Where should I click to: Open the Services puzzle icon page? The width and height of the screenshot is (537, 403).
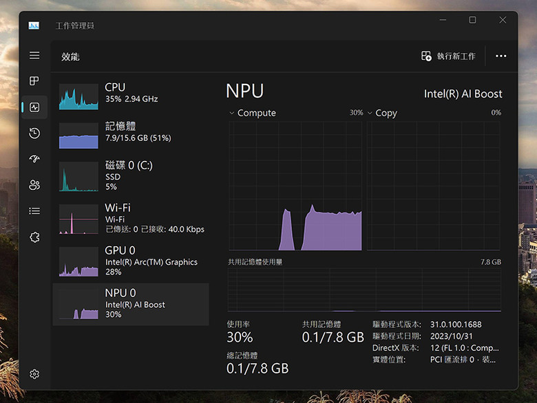(x=34, y=237)
